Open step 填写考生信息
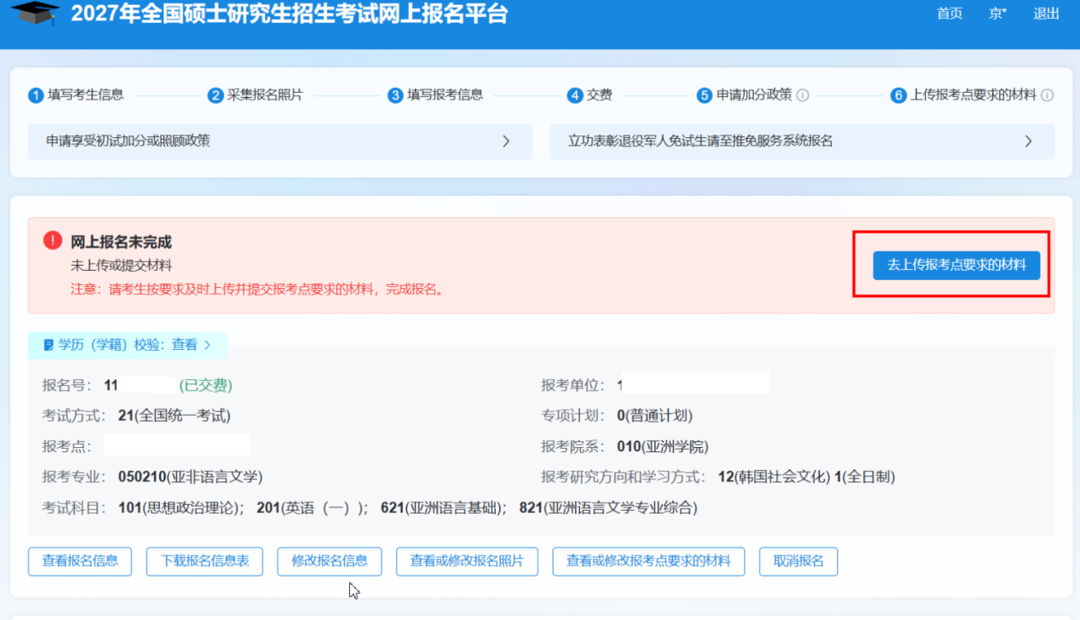The height and width of the screenshot is (620, 1080). (x=85, y=95)
